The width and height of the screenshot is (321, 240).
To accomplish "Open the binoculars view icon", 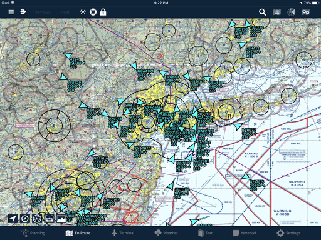I will [305, 12].
